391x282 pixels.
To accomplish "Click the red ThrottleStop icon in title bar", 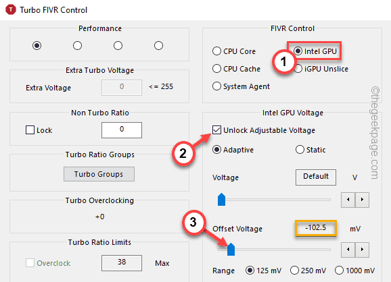I will [11, 9].
